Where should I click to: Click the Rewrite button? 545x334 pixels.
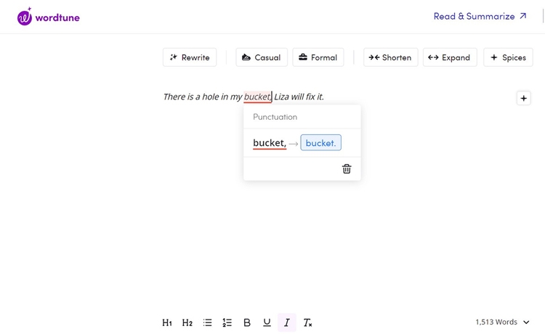click(190, 57)
